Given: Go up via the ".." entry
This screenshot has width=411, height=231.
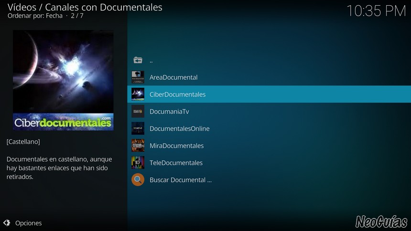Looking at the screenshot, I should [269, 60].
